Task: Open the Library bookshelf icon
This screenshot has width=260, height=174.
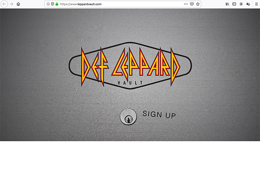Action: (227, 4)
